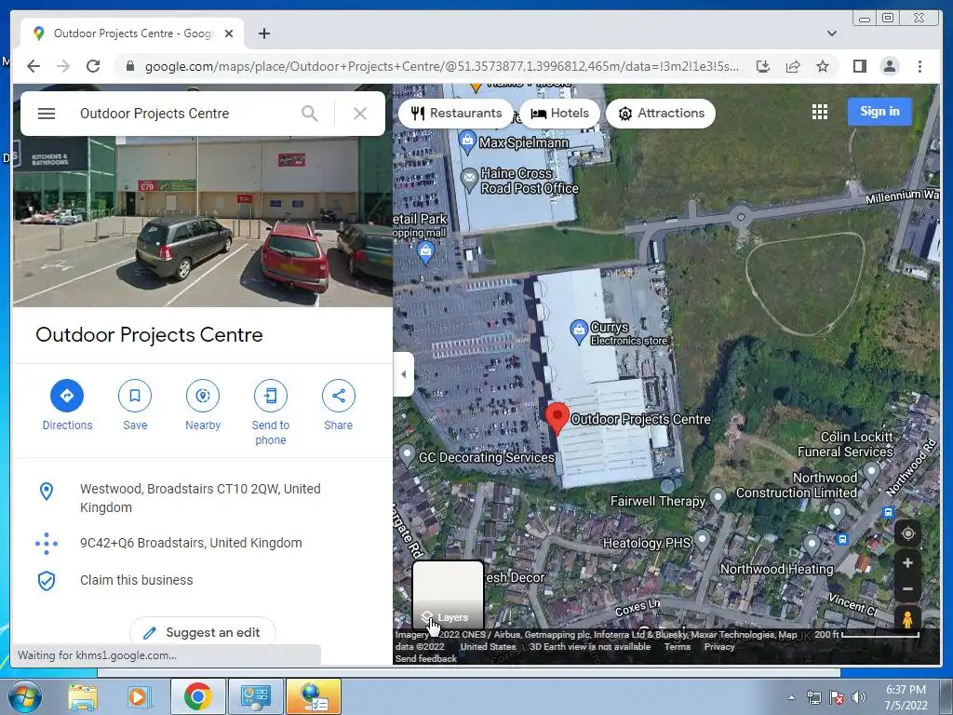Save the place with the bookmark icon
Viewport: 953px width, 715px height.
135,396
